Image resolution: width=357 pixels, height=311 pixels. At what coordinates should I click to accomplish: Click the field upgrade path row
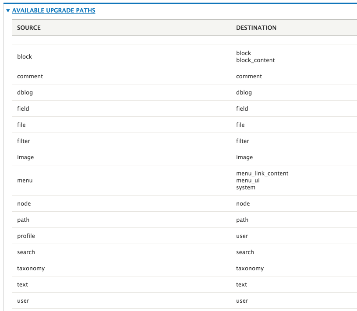[x=23, y=108]
